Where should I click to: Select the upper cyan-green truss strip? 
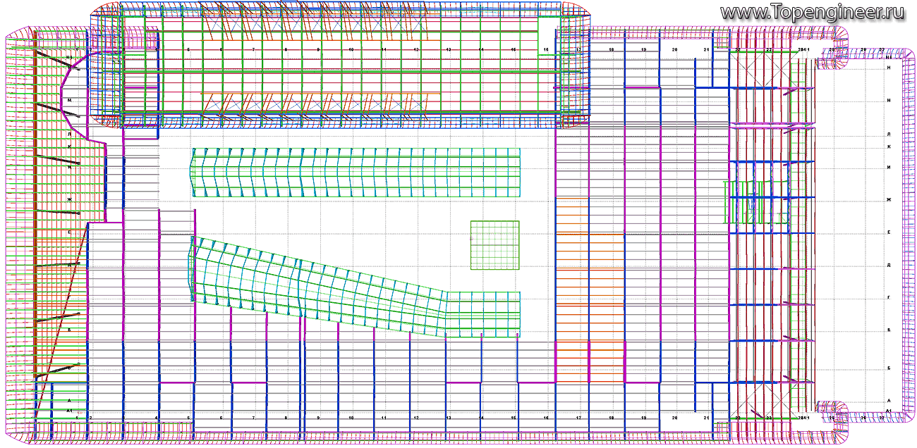point(356,172)
